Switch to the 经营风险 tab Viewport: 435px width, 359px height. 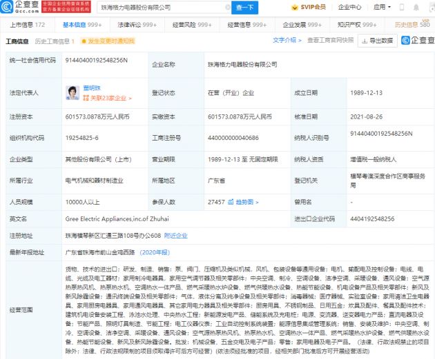pos(188,24)
